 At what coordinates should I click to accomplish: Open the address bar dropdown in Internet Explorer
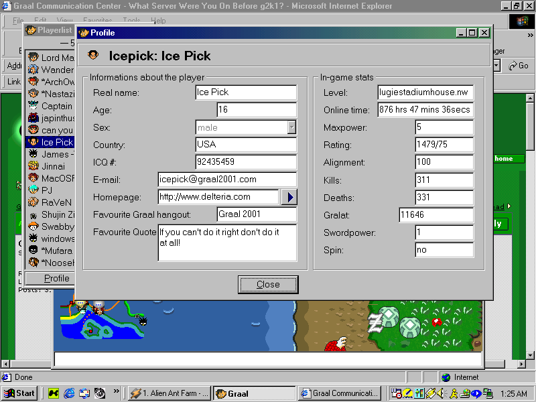[x=497, y=65]
